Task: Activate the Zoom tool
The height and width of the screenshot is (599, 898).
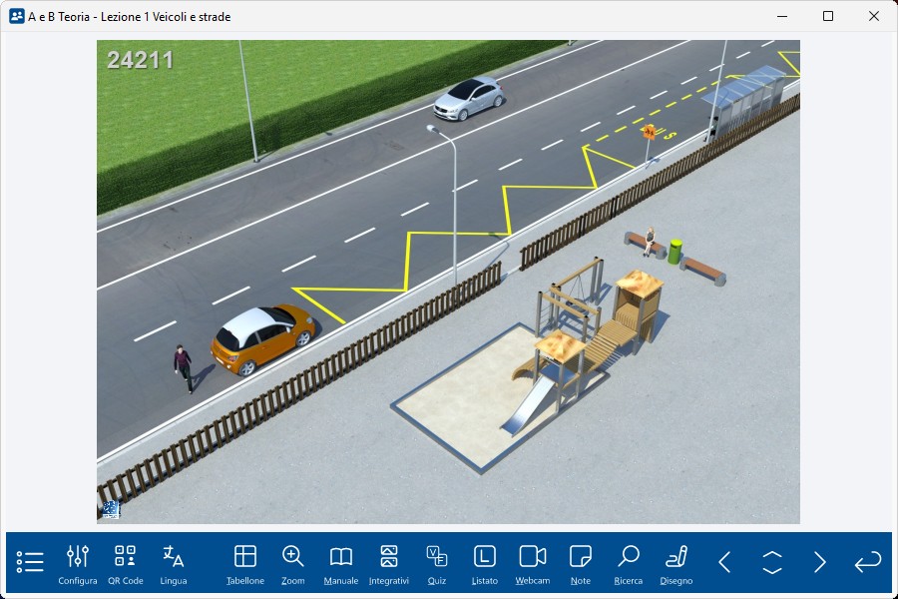Action: (292, 564)
